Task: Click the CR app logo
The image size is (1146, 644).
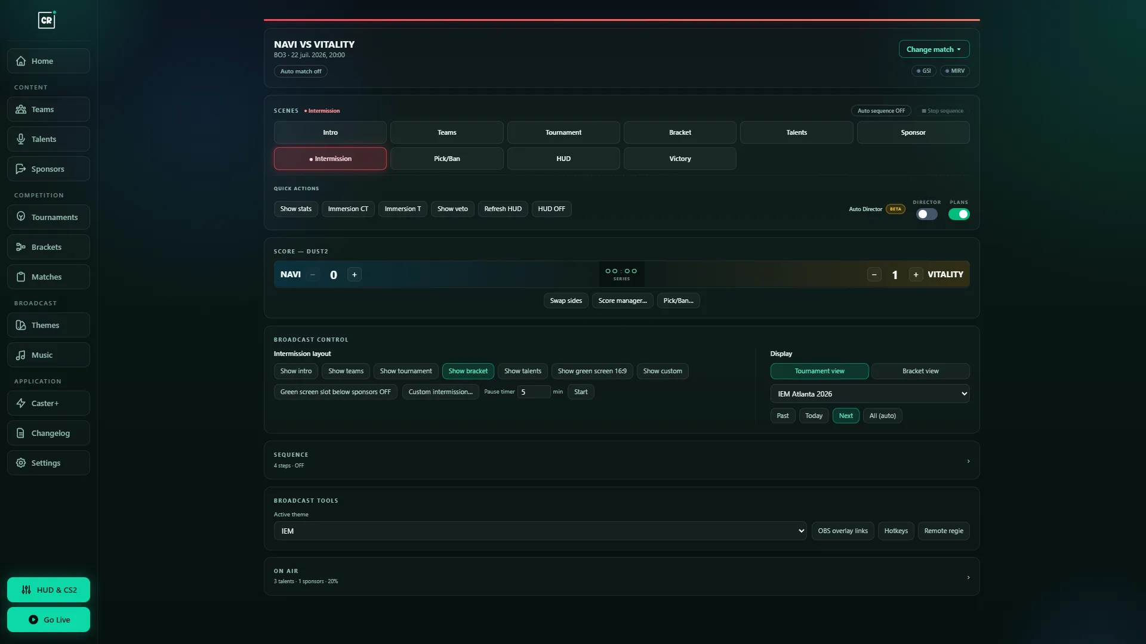Action: [x=47, y=20]
